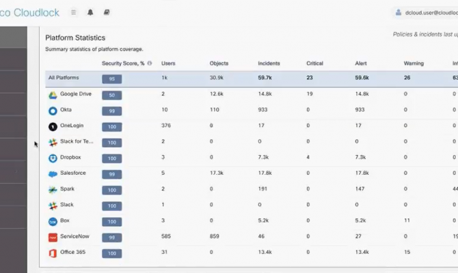Screen dimensions: 458x273
Task: Click the Okta platform icon
Action: click(53, 111)
